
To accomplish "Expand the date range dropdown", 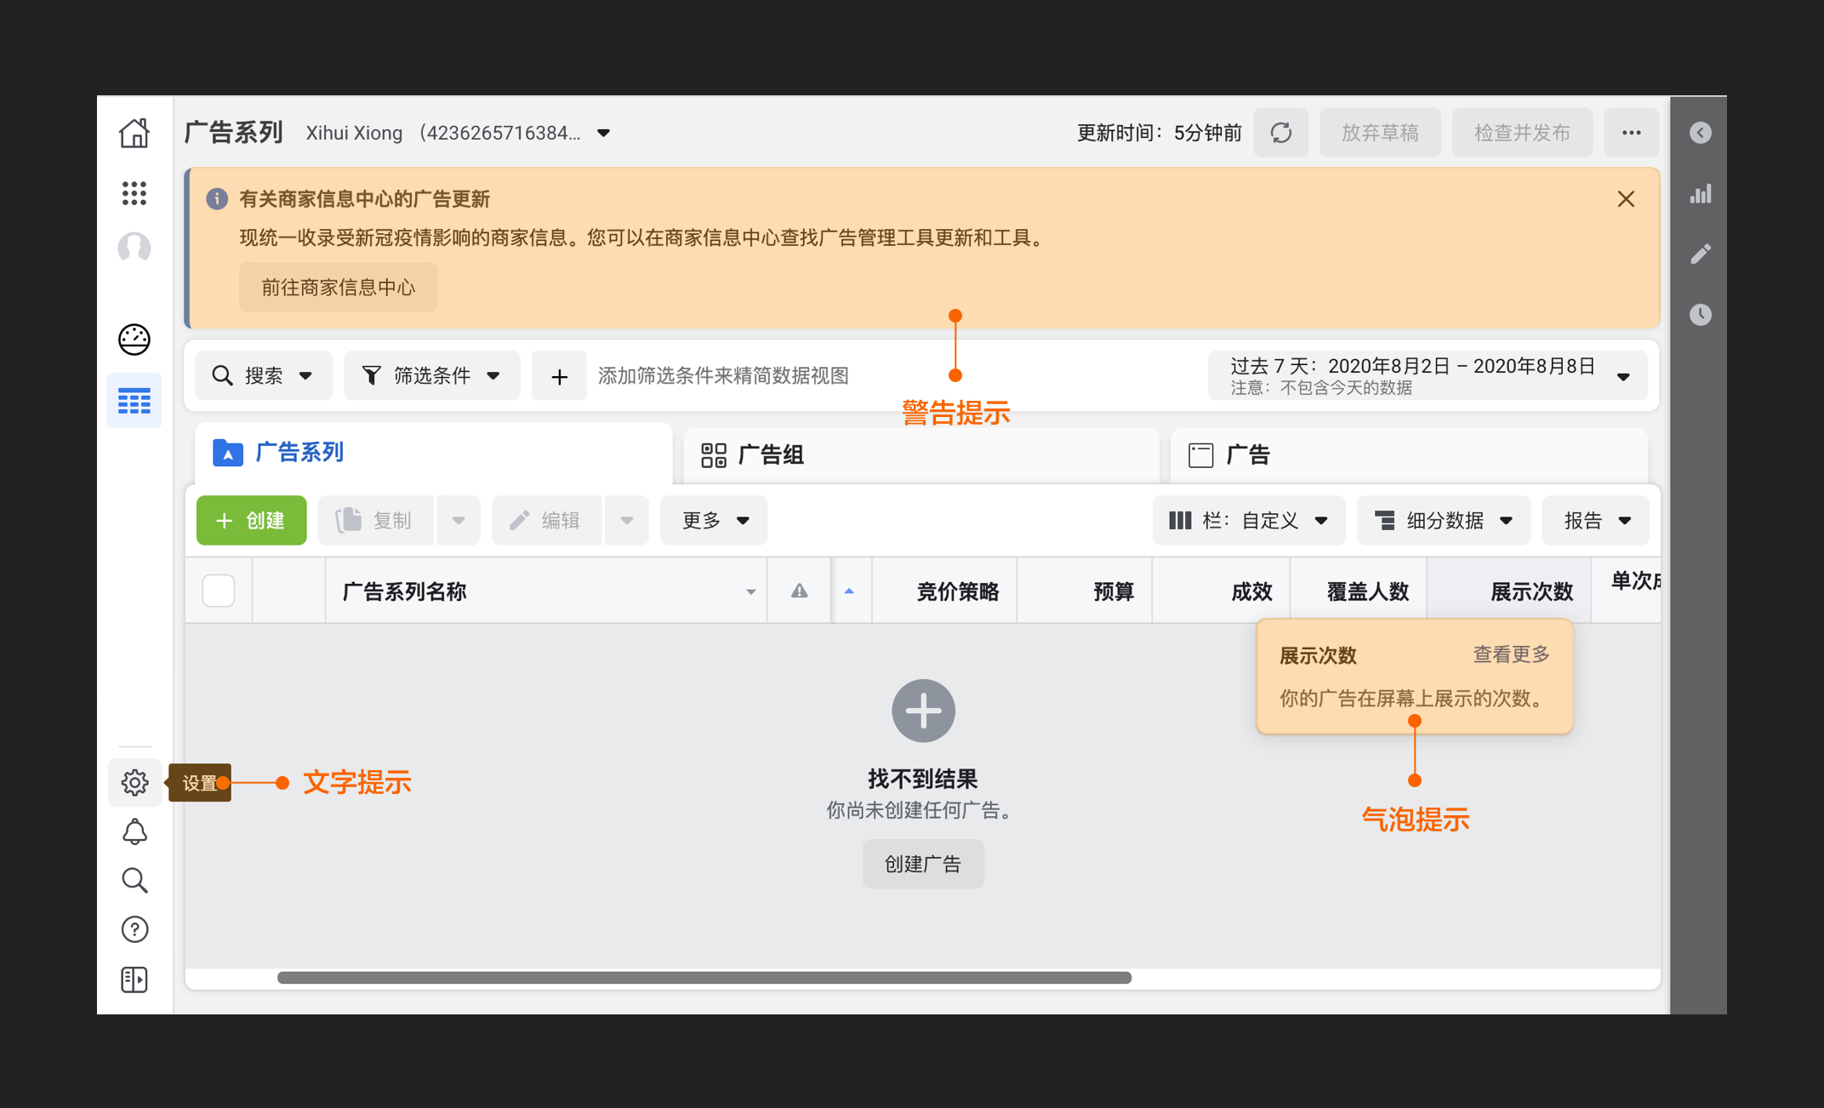I will (x=1428, y=375).
